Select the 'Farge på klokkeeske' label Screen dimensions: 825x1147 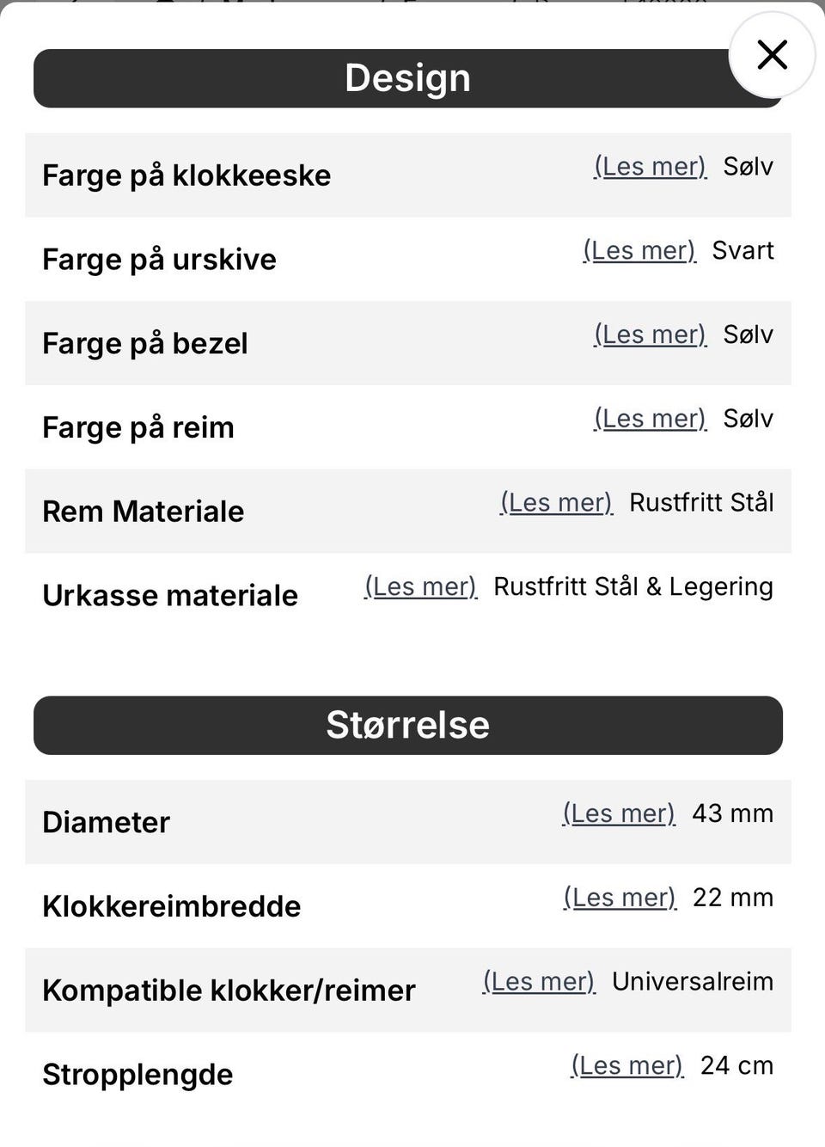(x=186, y=175)
